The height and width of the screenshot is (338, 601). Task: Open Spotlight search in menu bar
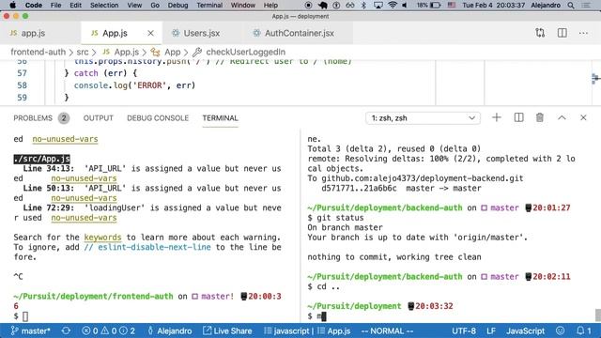[571, 5]
